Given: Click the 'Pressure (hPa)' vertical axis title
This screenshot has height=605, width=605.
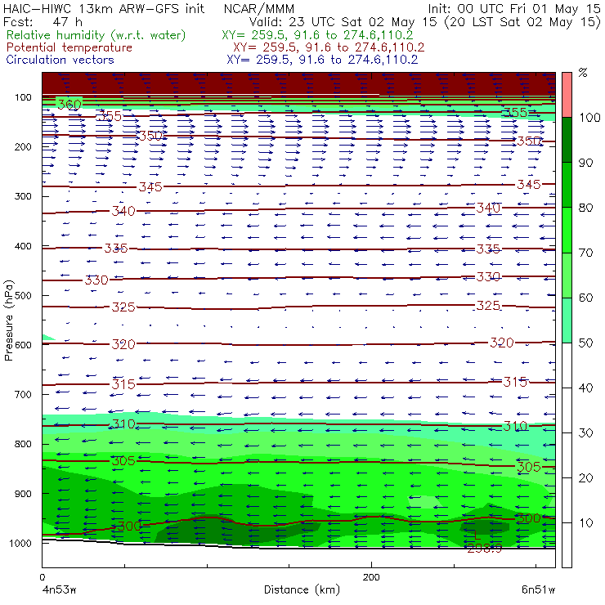Looking at the screenshot, I should [8, 320].
